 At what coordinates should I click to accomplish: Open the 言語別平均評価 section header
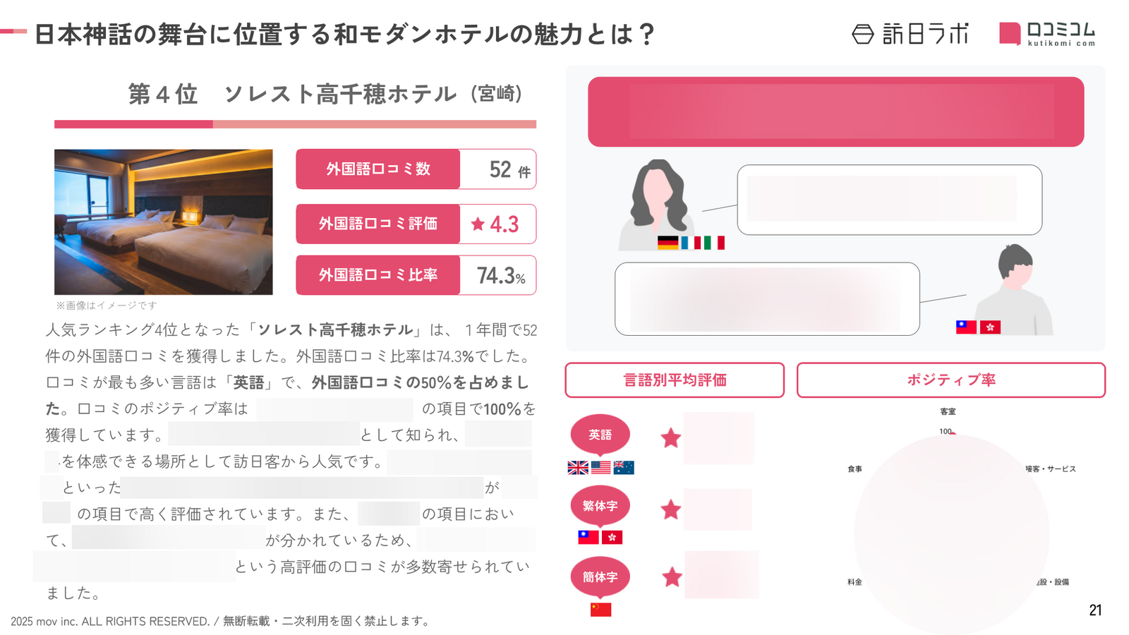coord(675,380)
